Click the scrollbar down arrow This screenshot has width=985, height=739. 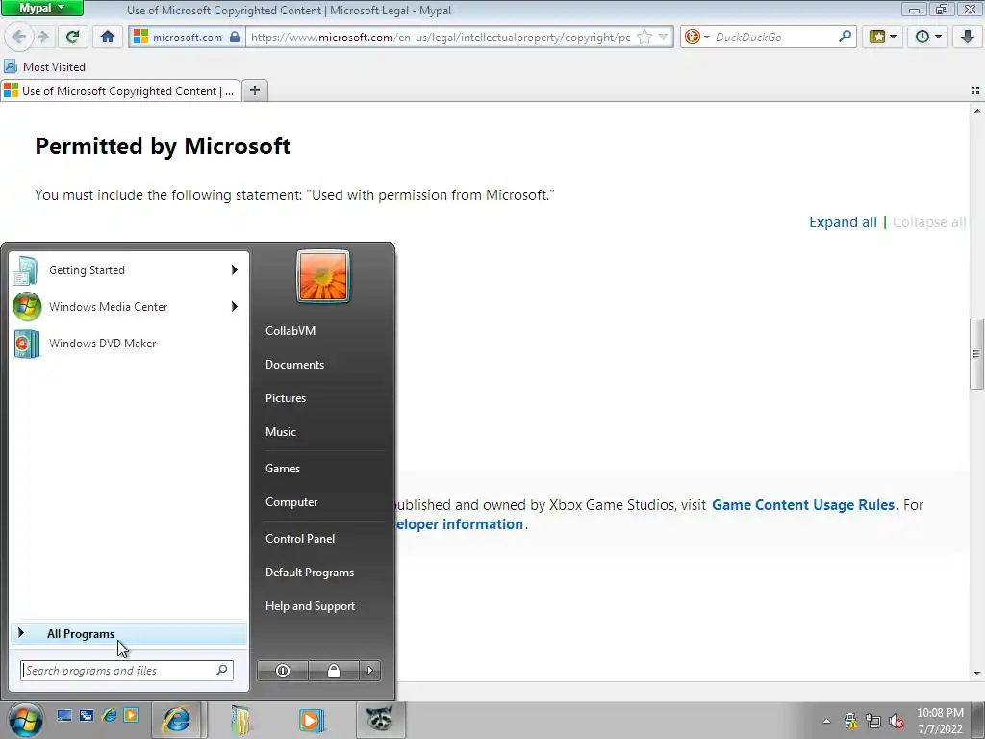(x=977, y=673)
